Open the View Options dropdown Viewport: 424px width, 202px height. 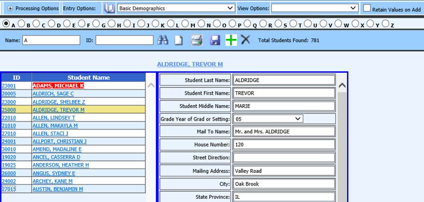315,8
